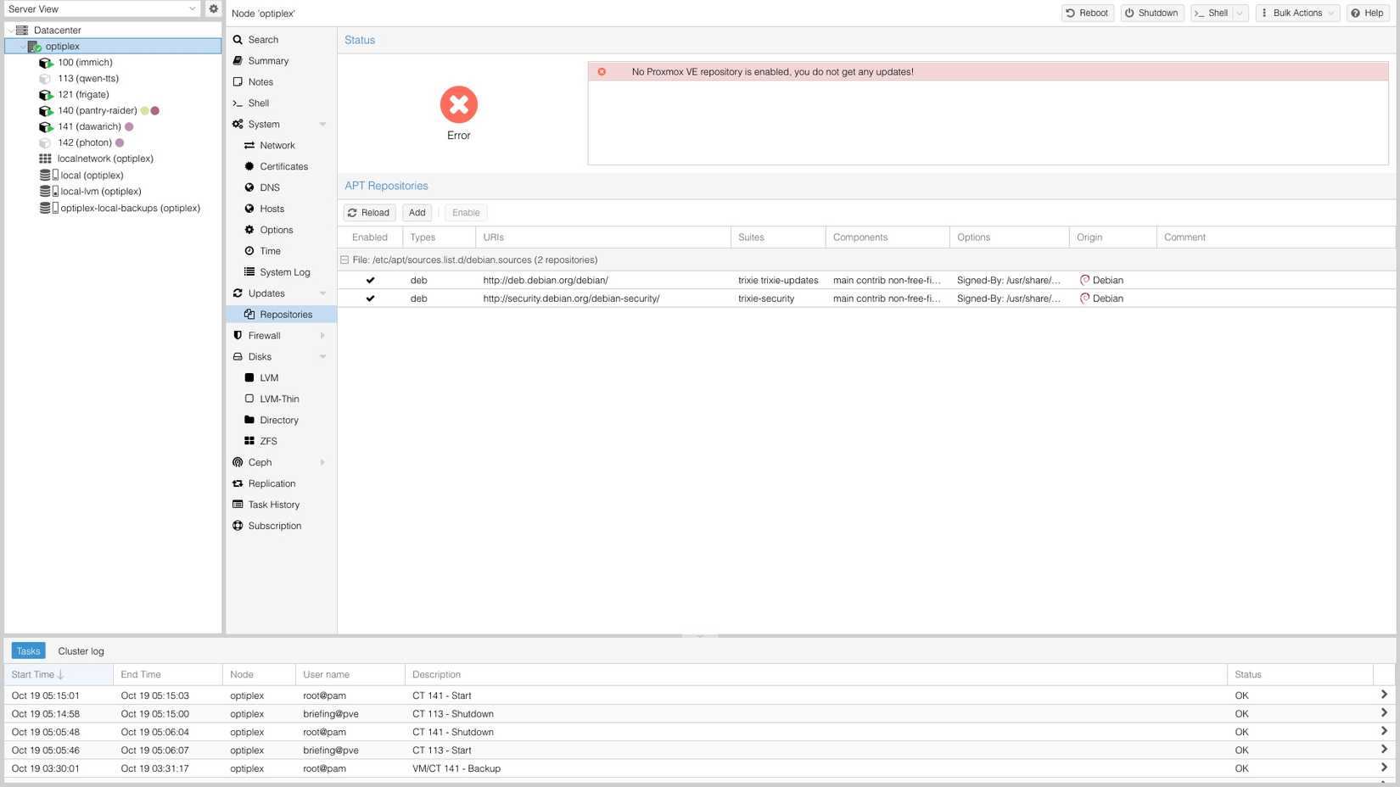Click the ZFS icon under Disks
The height and width of the screenshot is (787, 1400).
pyautogui.click(x=249, y=441)
